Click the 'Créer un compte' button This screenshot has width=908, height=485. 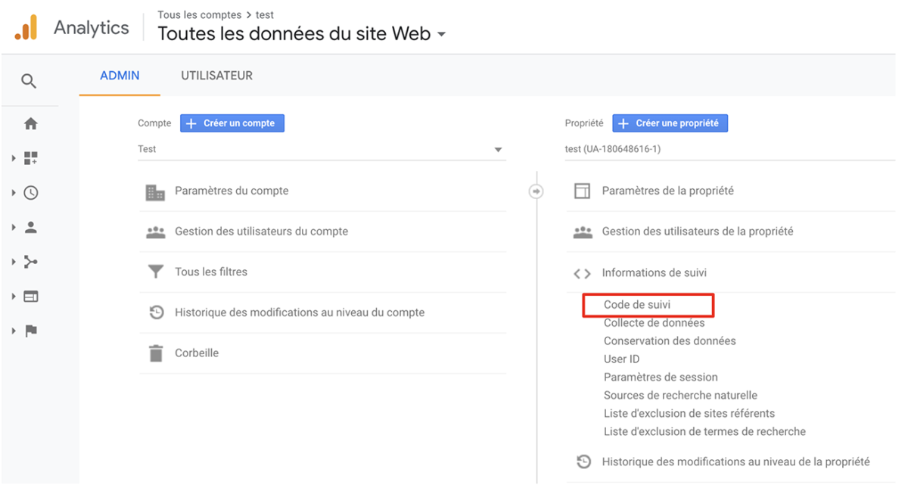click(232, 123)
